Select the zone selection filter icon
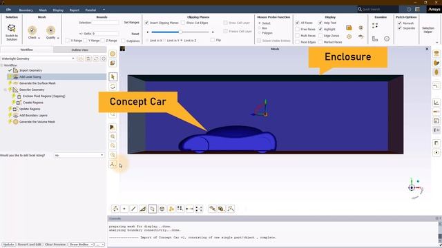The height and width of the screenshot is (248, 442). (x=153, y=209)
